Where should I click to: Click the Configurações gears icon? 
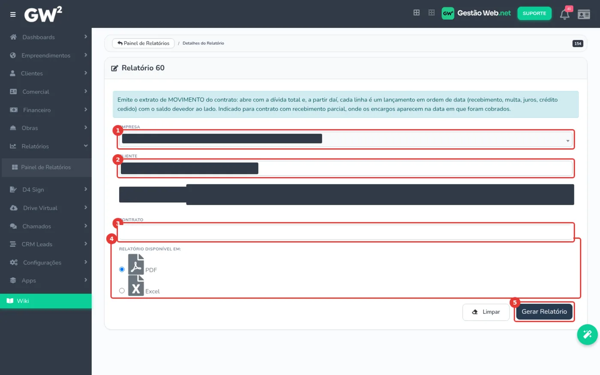coord(14,262)
